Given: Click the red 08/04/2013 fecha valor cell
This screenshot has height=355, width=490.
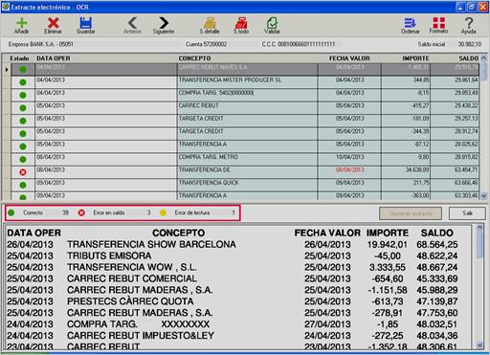Looking at the screenshot, I should point(349,172).
